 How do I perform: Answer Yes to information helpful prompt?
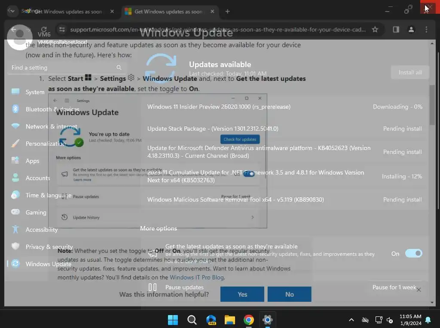tap(242, 294)
